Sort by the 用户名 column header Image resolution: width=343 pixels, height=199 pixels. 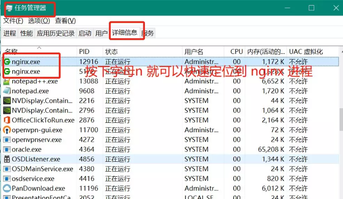(x=203, y=52)
